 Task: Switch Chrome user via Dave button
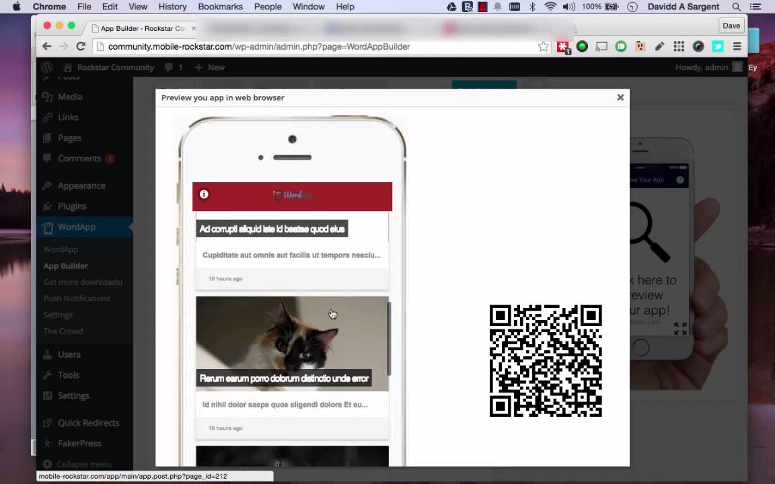point(731,26)
